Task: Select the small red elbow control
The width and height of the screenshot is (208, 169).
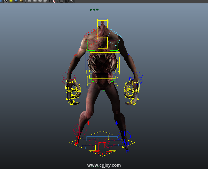Action: click(x=75, y=55)
